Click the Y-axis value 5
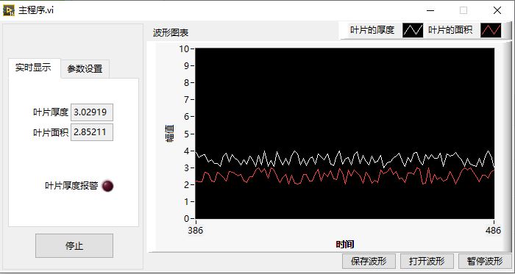This screenshot has height=274, width=515. [187, 134]
